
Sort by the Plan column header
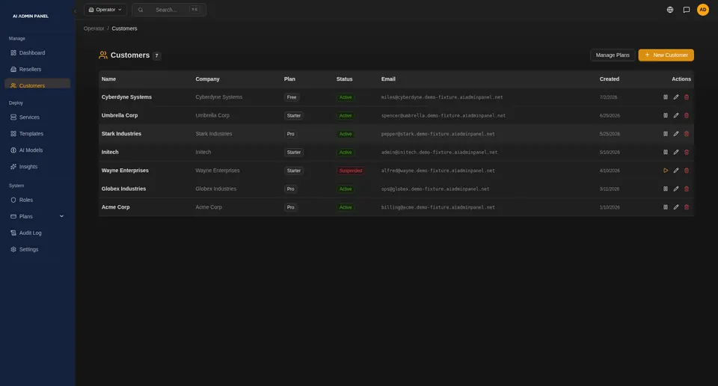[x=289, y=79]
